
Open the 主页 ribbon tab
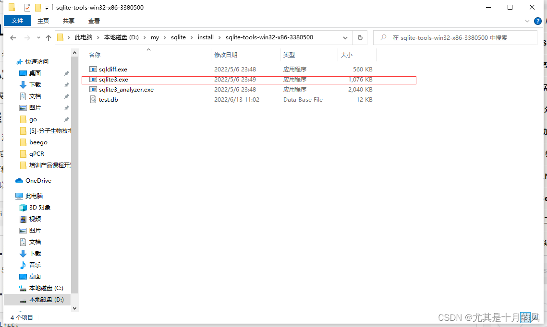43,21
